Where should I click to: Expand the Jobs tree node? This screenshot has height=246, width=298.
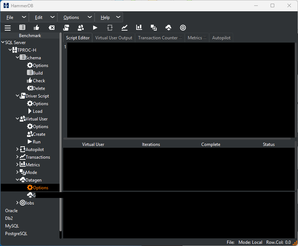(x=17, y=203)
